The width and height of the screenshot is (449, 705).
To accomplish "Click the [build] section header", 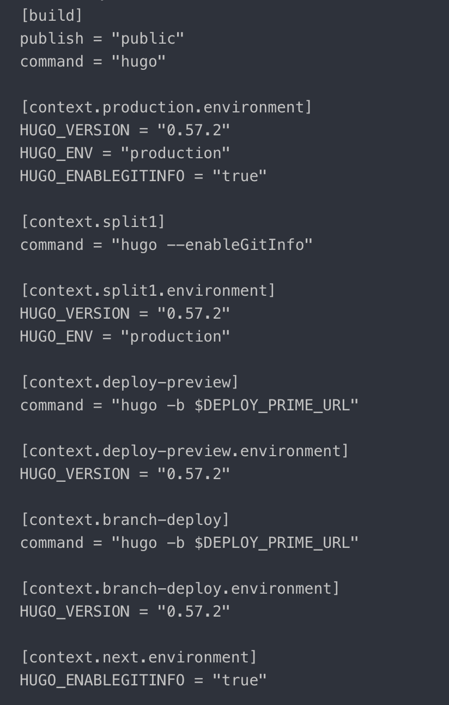I will click(x=51, y=15).
